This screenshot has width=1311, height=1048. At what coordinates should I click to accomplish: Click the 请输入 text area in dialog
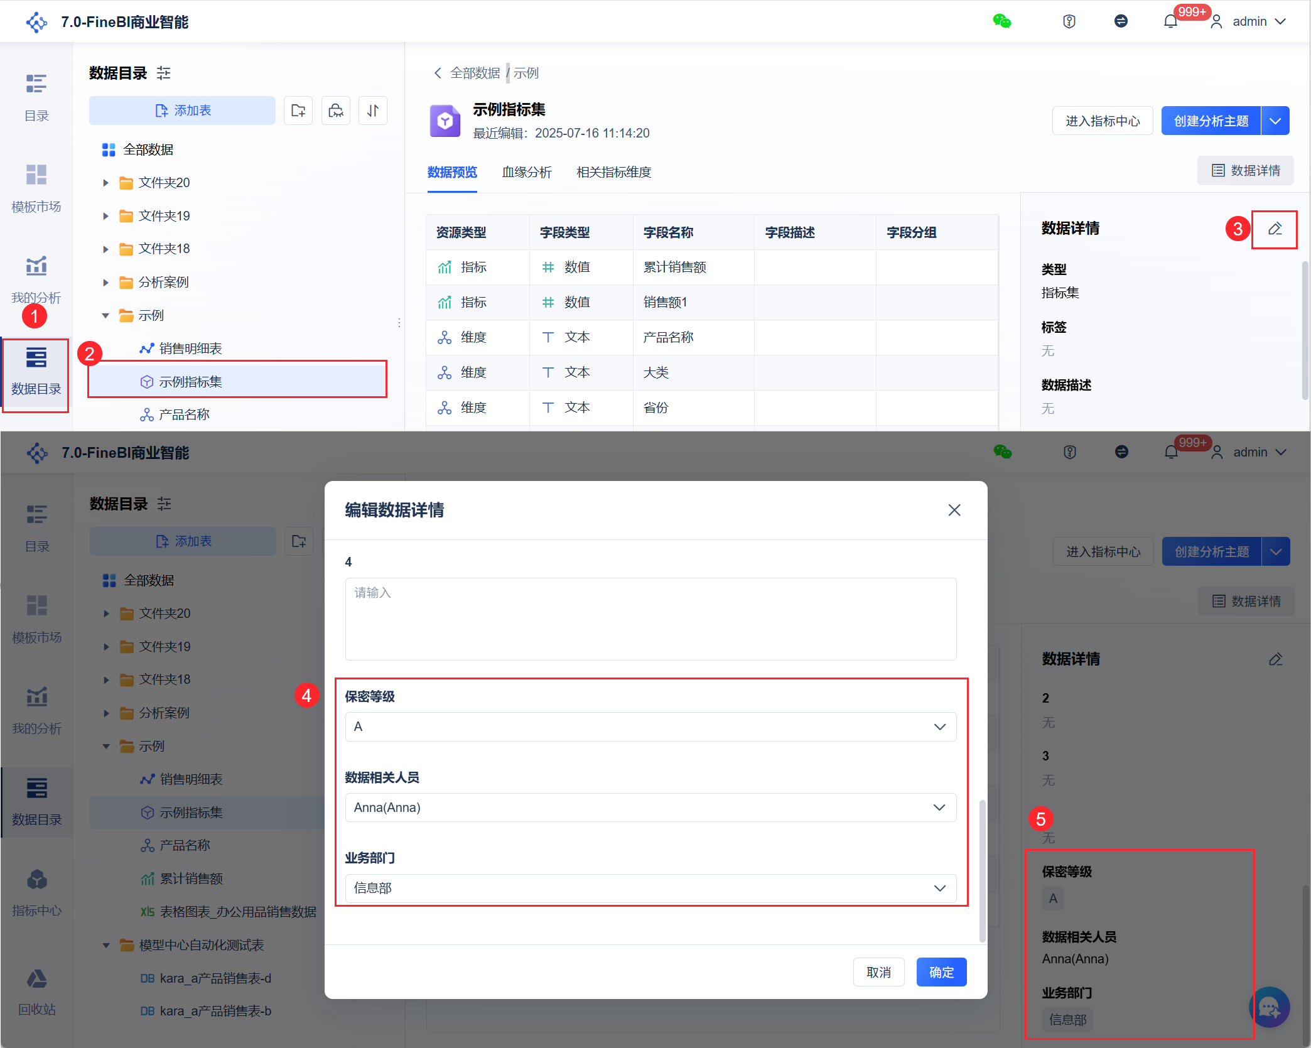pos(650,619)
